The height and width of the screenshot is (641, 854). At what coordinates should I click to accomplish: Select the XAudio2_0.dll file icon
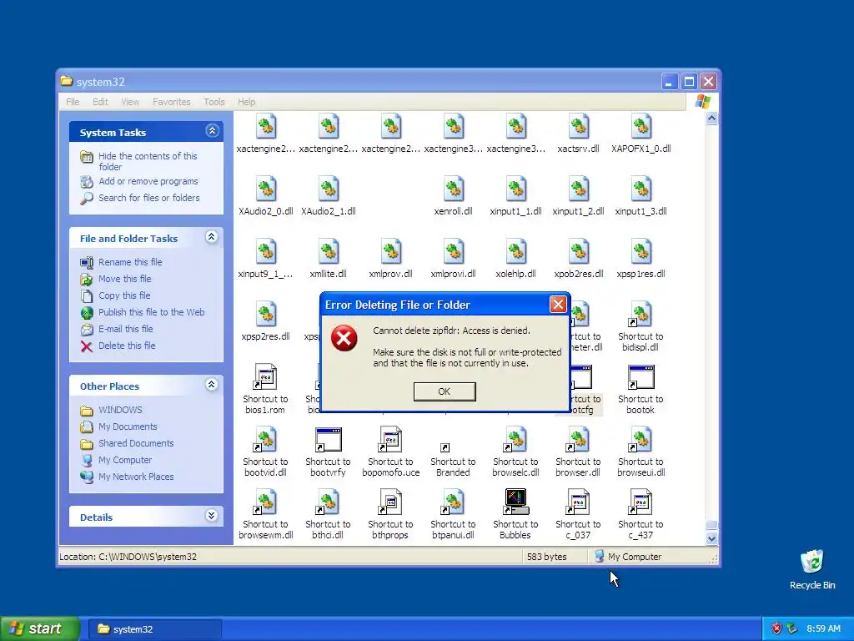[x=266, y=189]
